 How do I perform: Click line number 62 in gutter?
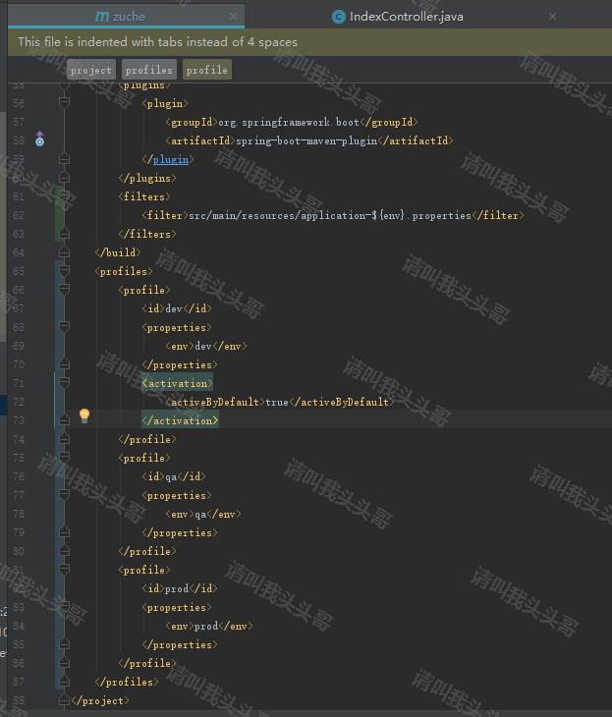pyautogui.click(x=19, y=215)
